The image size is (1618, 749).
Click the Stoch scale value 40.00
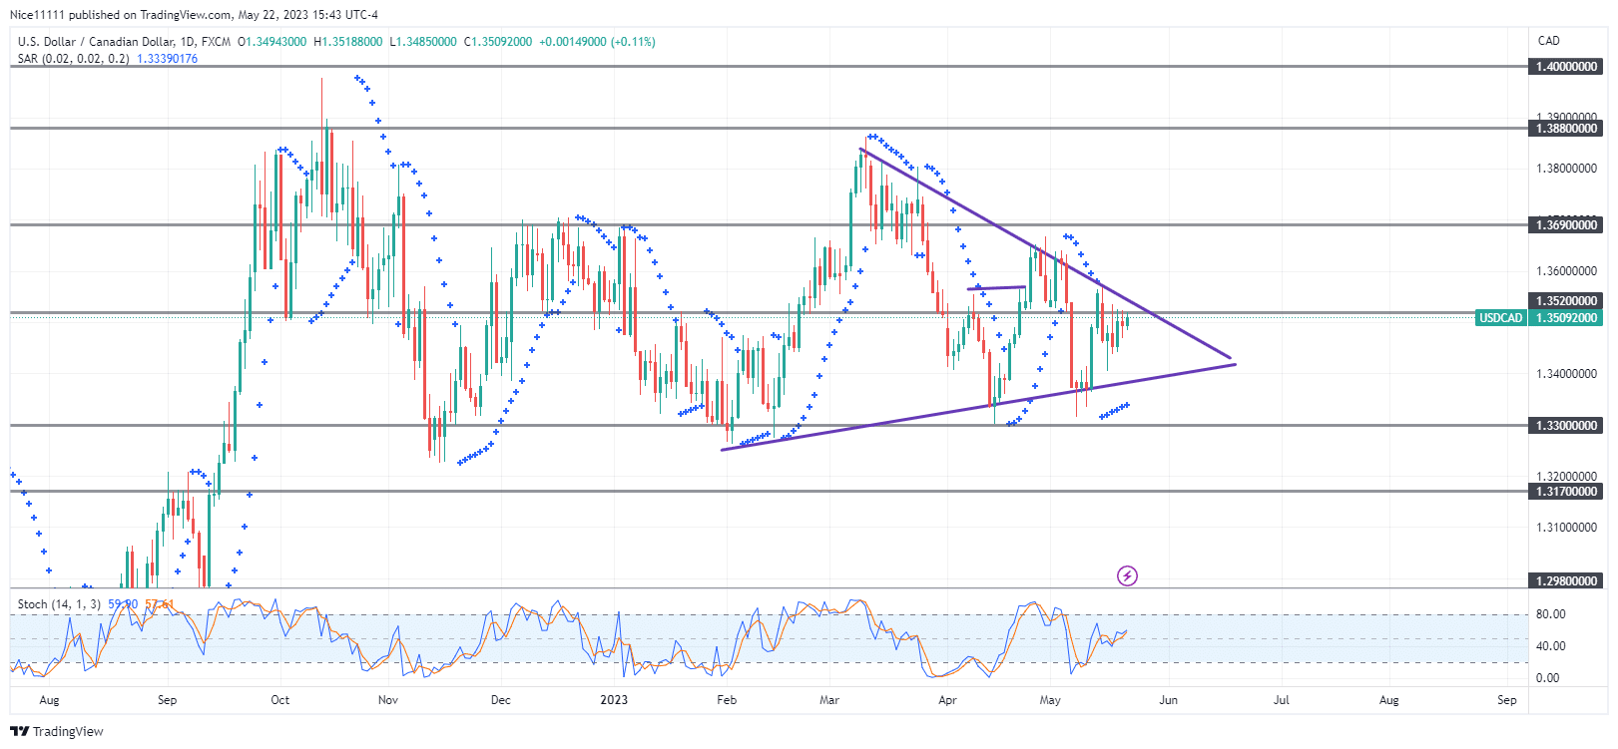coord(1550,646)
